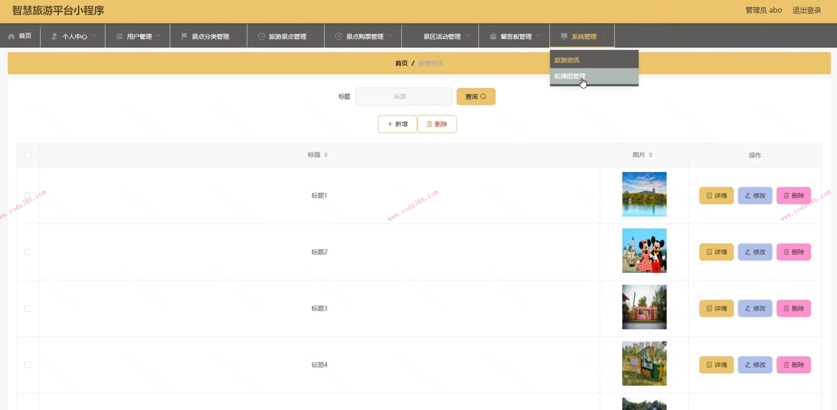Click the flag icon for 景点分类管理
The image size is (837, 410).
coord(184,36)
